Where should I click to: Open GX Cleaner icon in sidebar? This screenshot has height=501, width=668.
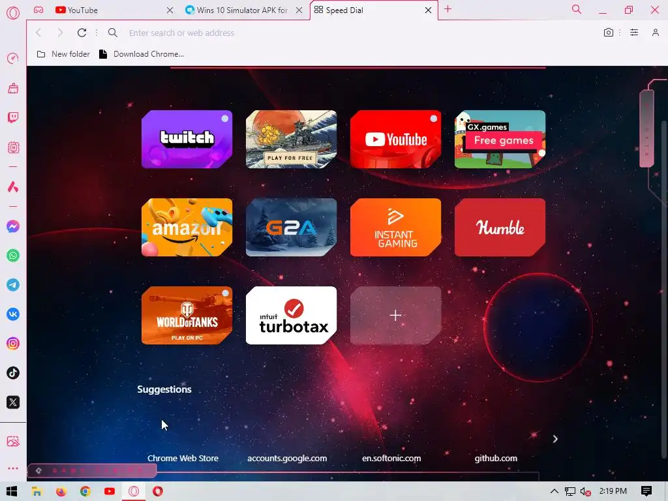tap(13, 88)
